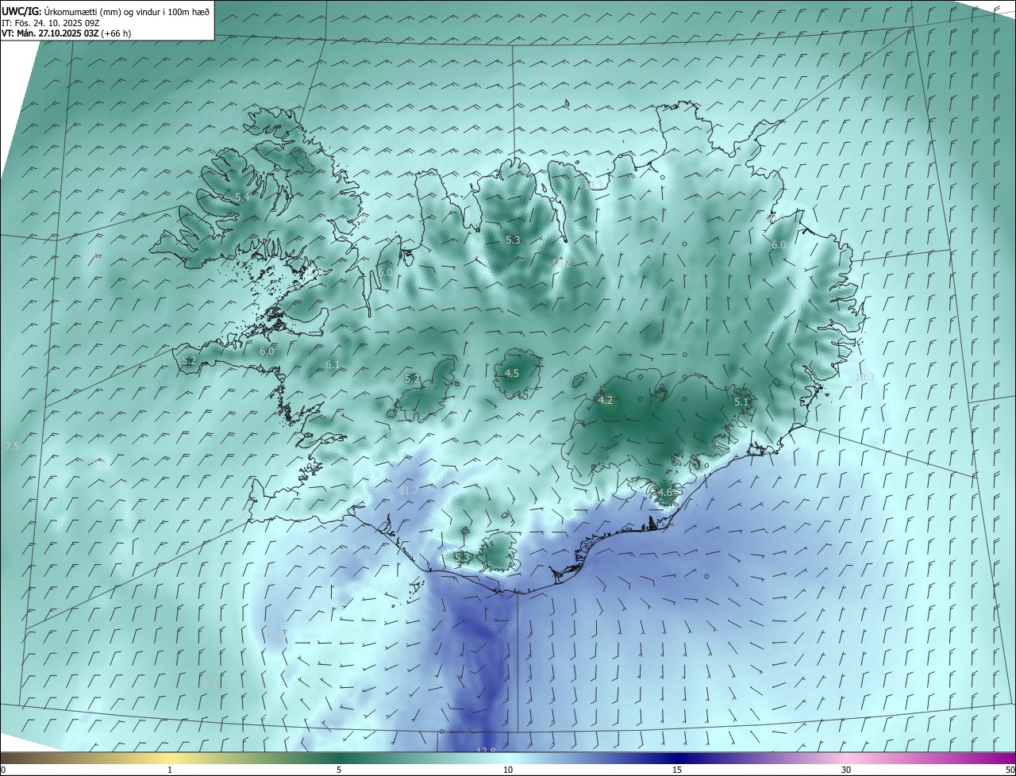
Task: Click the 11.7 precipitation value label
Action: point(408,491)
